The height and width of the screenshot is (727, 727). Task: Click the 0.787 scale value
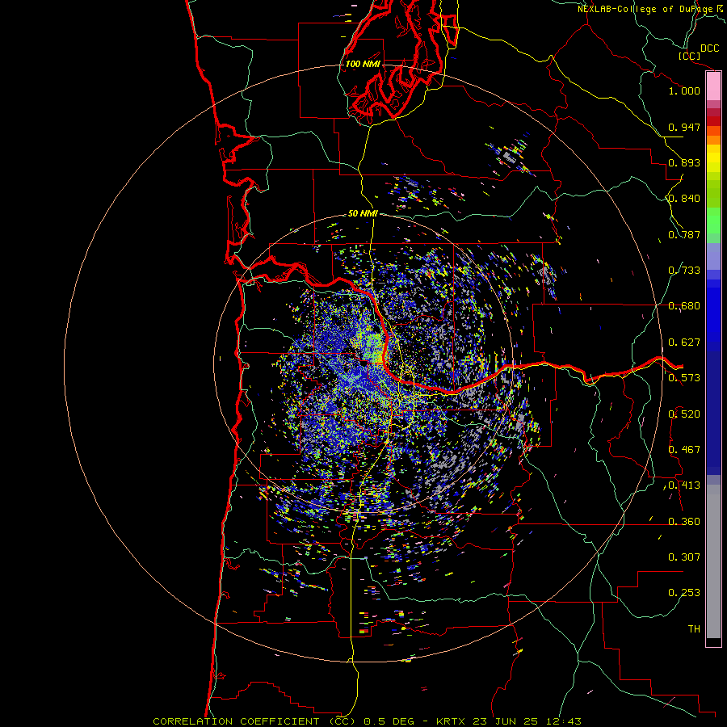pos(684,234)
